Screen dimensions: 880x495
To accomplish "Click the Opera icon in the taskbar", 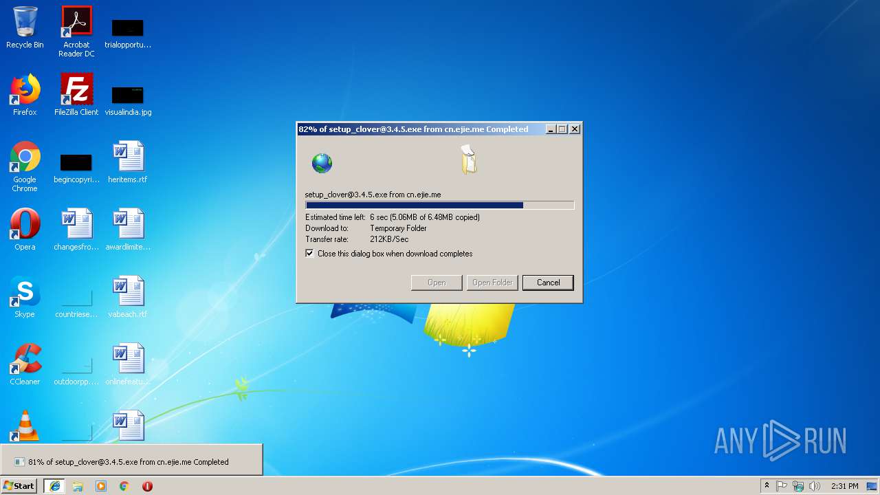I will (147, 486).
